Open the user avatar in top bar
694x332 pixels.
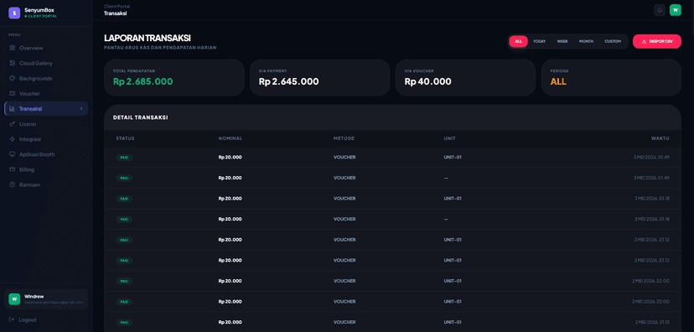[x=676, y=10]
